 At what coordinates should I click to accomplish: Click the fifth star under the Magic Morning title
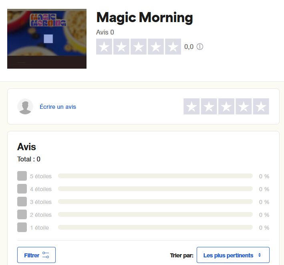[173, 47]
